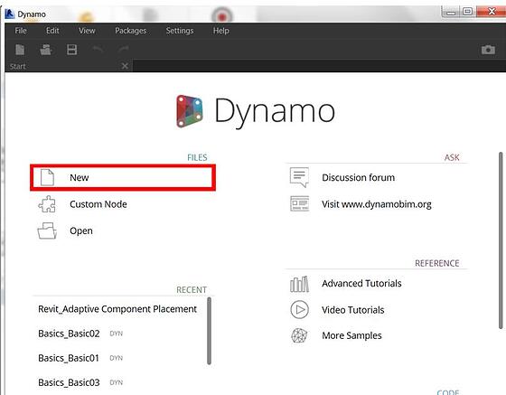Open the Help menu
This screenshot has width=506, height=395.
221,31
